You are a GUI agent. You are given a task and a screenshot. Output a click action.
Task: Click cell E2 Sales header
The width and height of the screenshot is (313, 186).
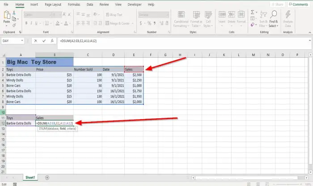coord(134,69)
